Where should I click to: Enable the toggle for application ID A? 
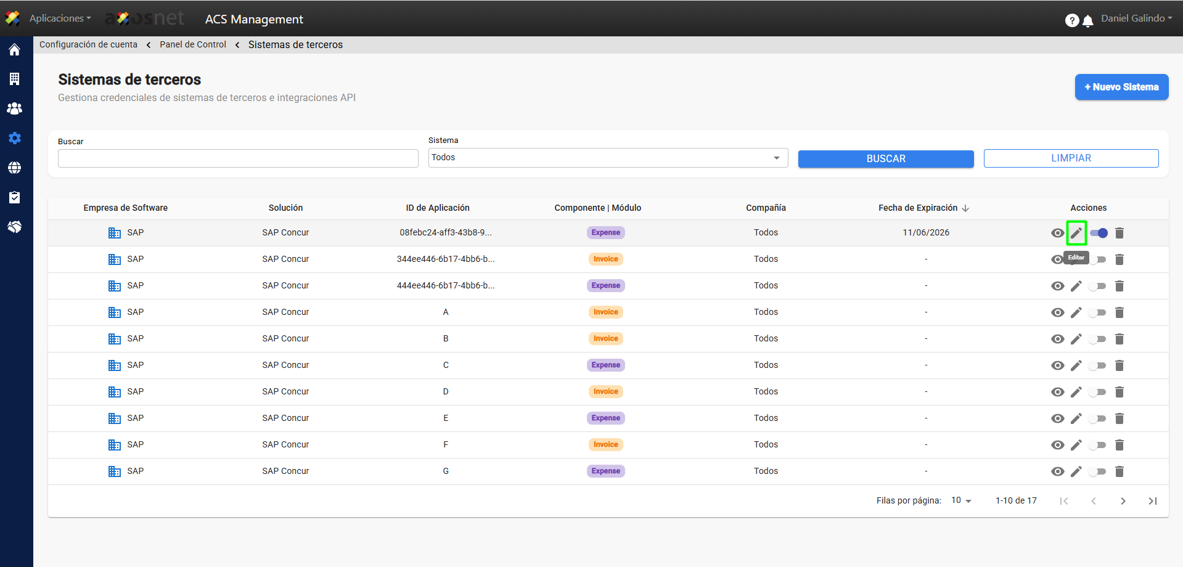pos(1098,312)
